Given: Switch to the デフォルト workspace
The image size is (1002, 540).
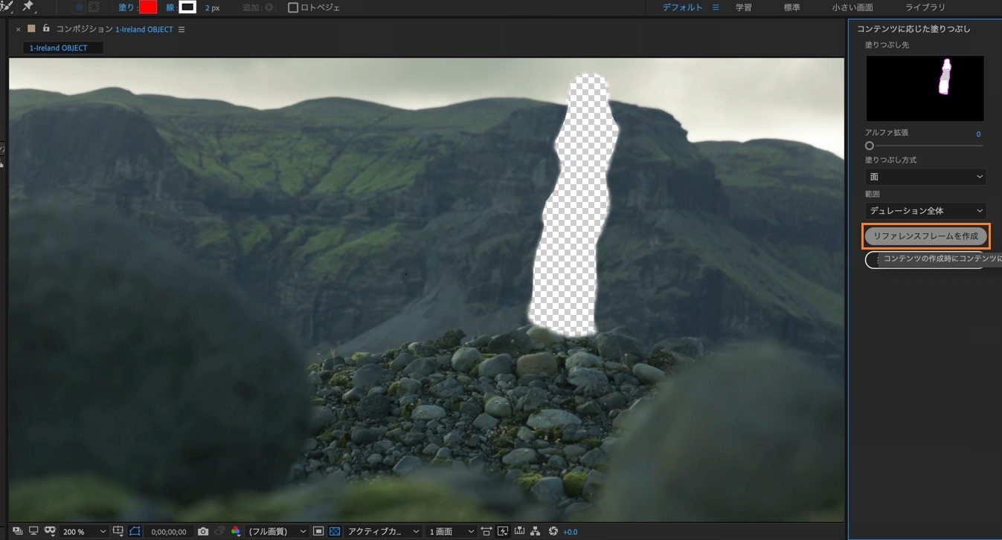Looking at the screenshot, I should [x=682, y=7].
